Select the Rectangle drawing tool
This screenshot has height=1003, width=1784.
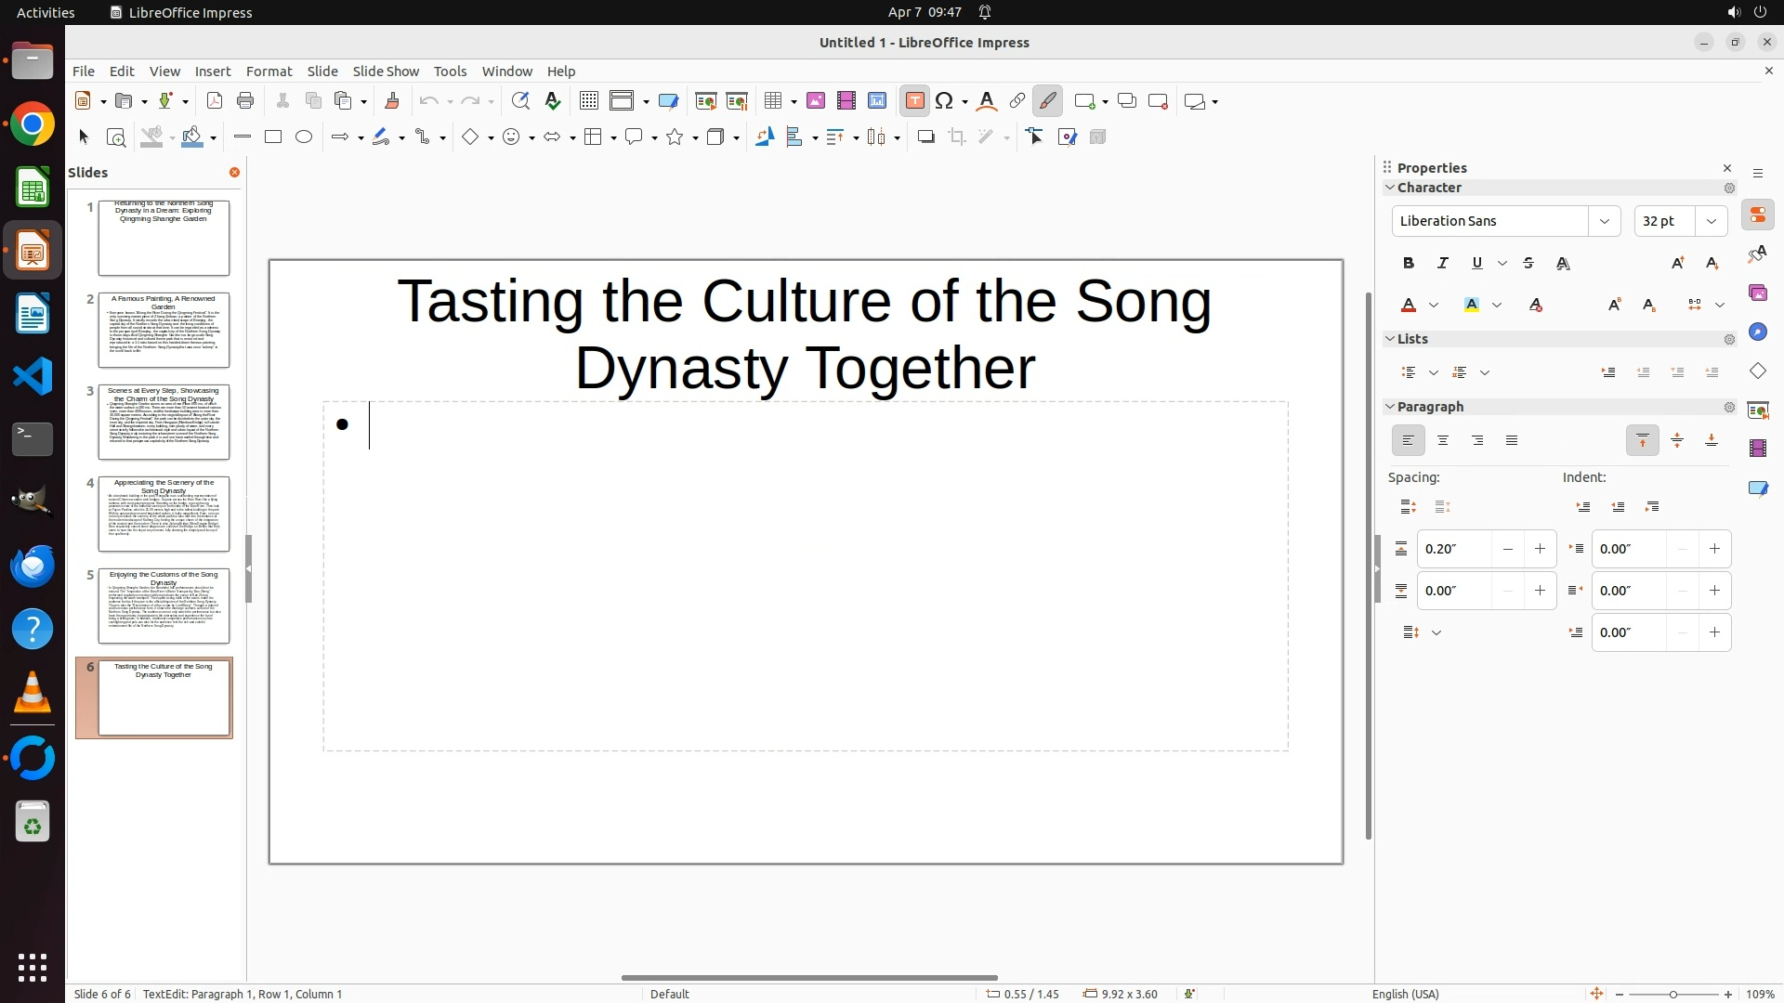click(273, 137)
